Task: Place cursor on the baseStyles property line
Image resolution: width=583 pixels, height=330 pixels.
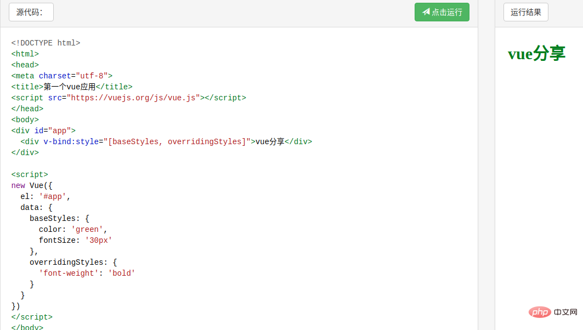Action: 59,218
